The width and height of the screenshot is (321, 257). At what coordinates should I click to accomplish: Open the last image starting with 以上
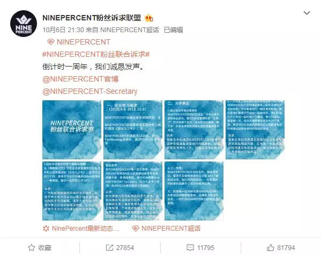[194, 191]
